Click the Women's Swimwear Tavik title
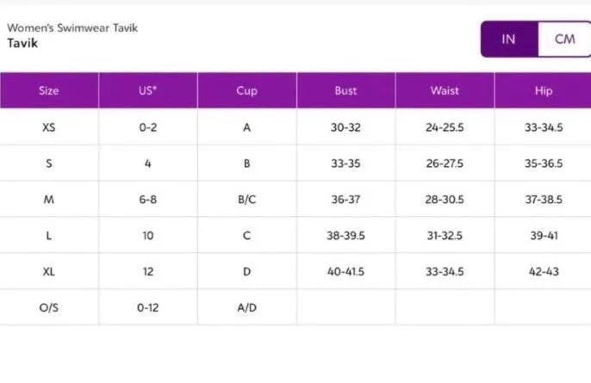This screenshot has width=591, height=383. tap(72, 28)
